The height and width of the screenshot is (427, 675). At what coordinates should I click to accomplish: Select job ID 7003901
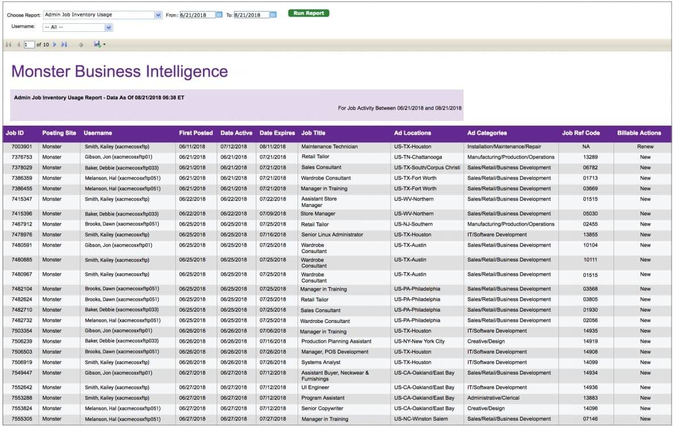click(x=22, y=147)
